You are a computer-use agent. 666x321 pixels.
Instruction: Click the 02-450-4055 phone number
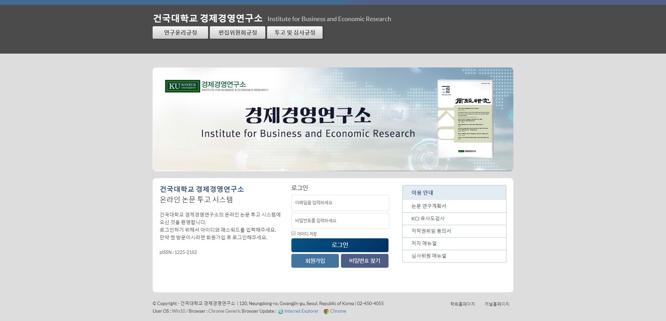pyautogui.click(x=370, y=303)
